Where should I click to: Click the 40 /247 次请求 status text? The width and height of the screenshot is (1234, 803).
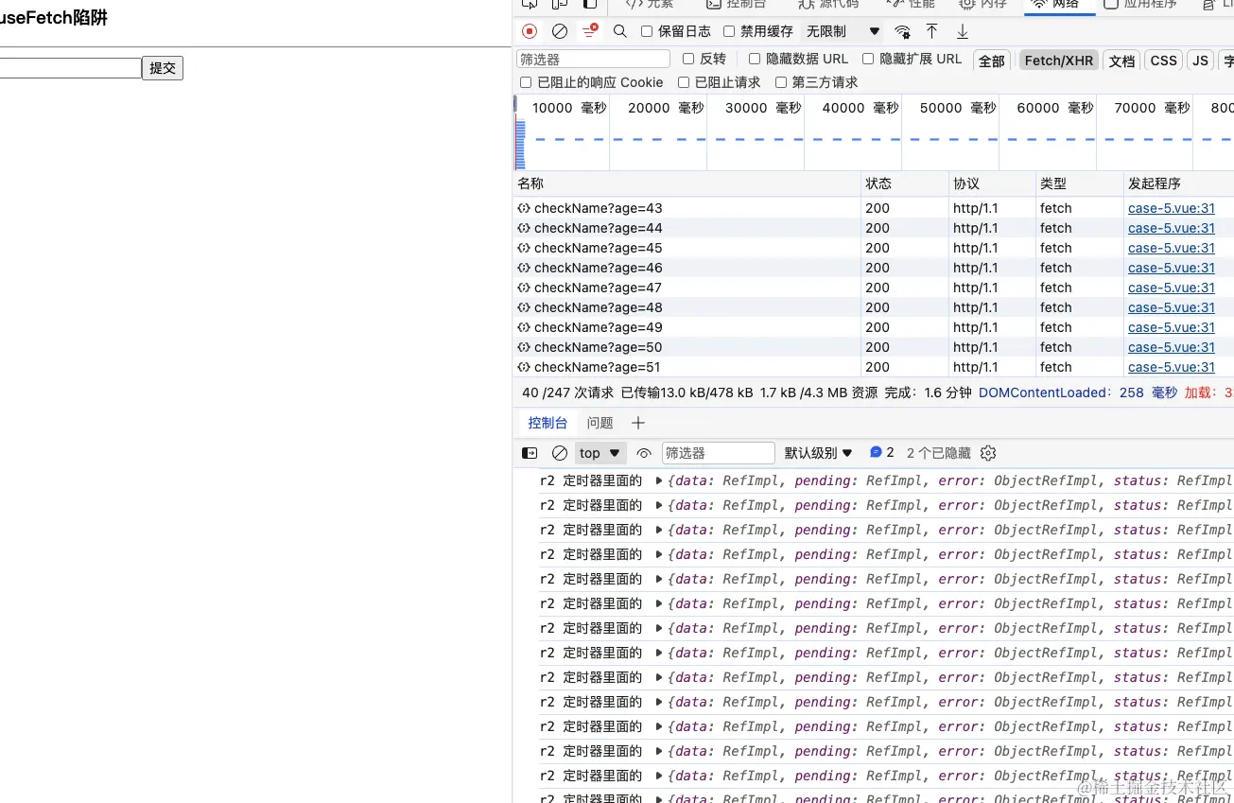point(567,393)
